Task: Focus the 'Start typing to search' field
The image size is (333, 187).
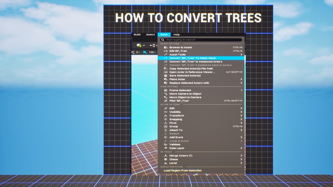Action: 201,40
